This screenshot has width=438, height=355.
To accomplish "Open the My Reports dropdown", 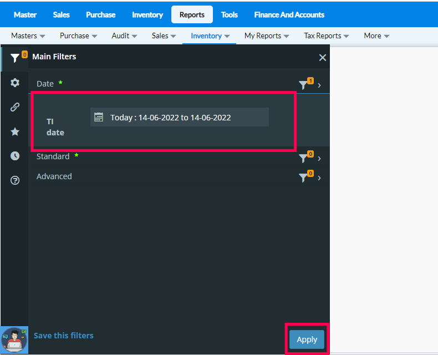I will coord(267,36).
